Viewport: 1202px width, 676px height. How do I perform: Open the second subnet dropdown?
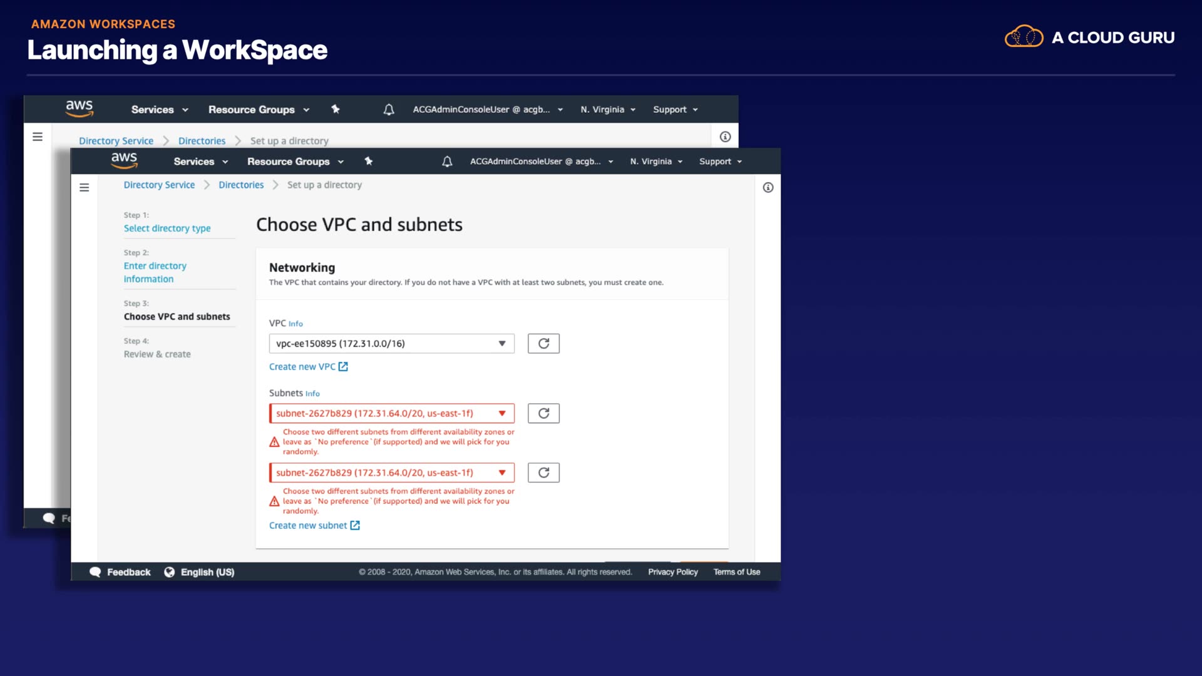coord(391,473)
